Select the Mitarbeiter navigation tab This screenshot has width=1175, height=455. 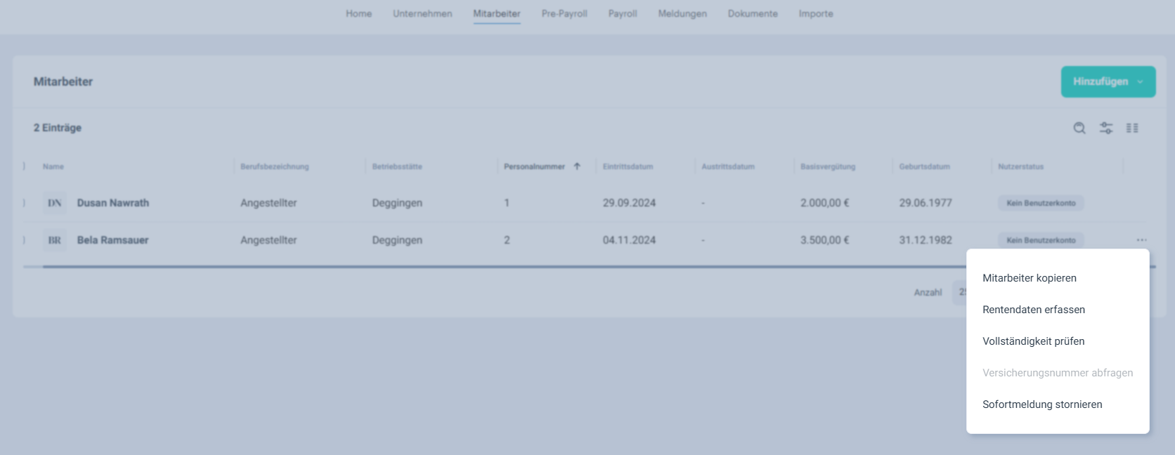[x=497, y=13]
